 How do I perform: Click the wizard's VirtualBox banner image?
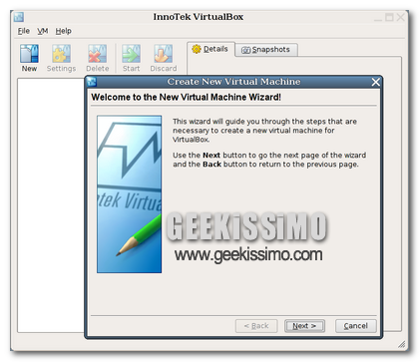point(130,194)
